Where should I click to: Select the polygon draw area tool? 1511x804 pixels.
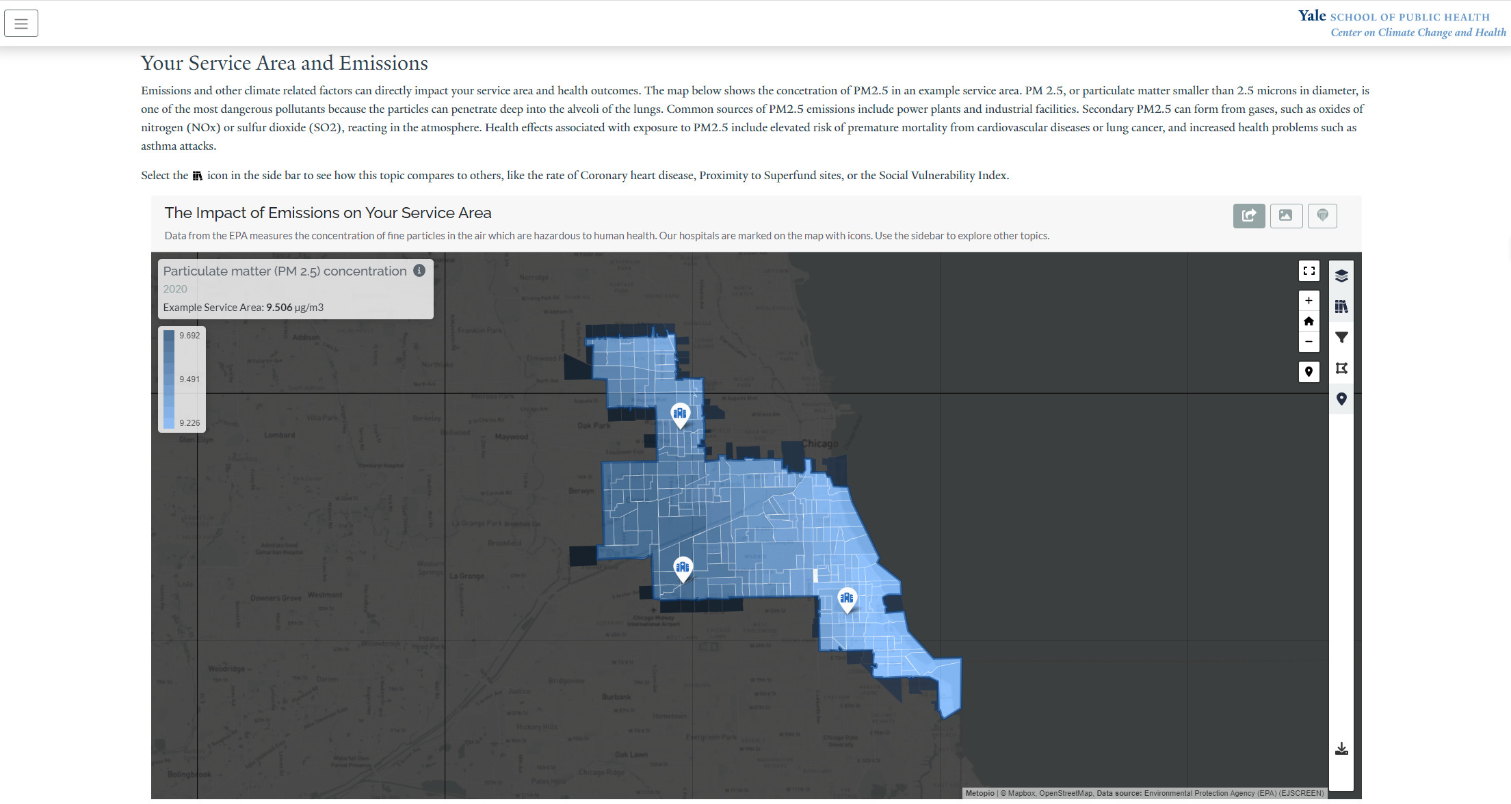click(x=1341, y=368)
